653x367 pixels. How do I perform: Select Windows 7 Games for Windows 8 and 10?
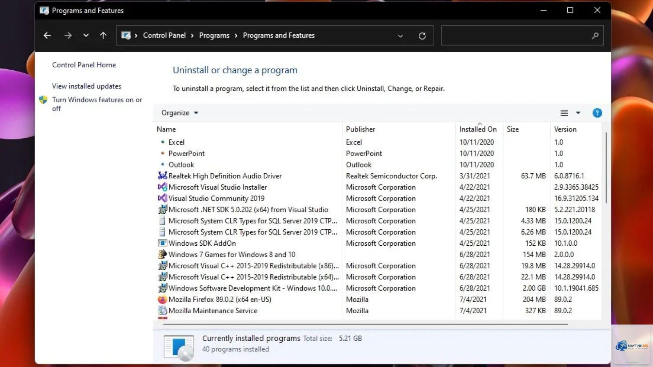point(232,255)
